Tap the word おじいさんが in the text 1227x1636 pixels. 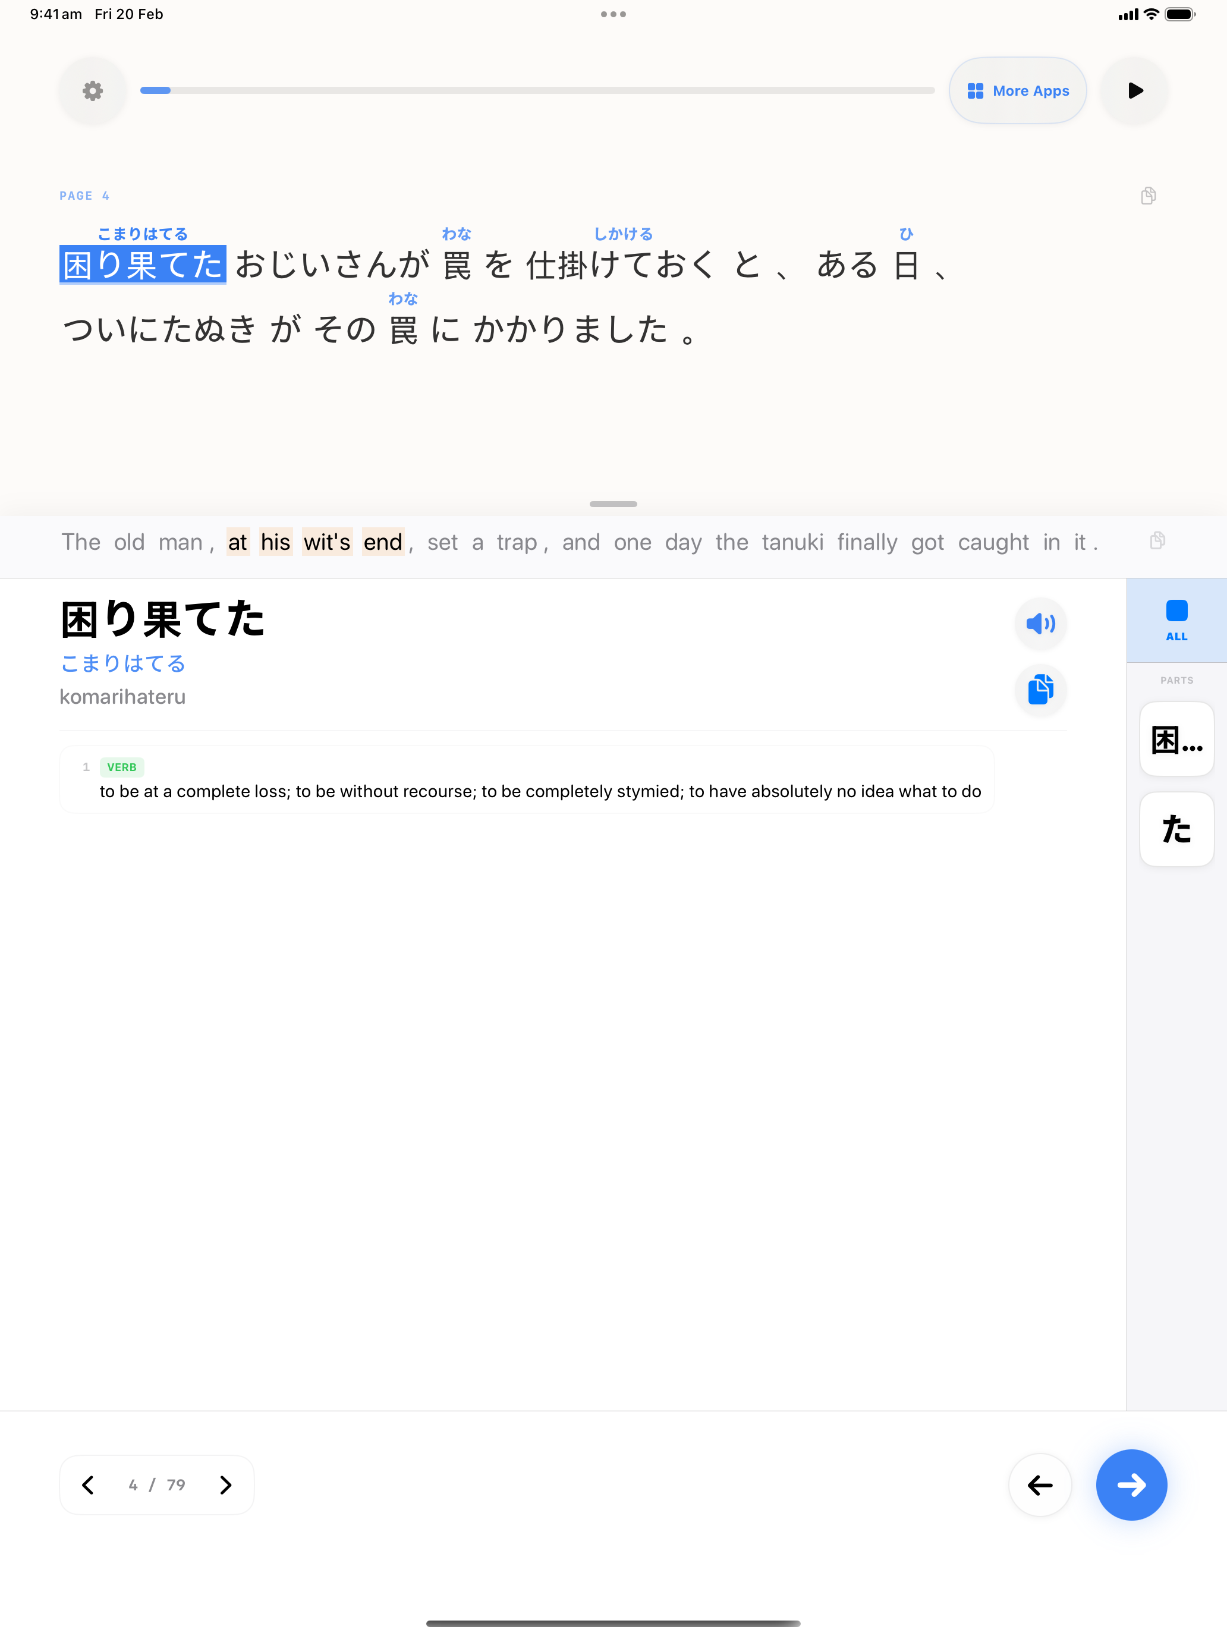(x=332, y=265)
